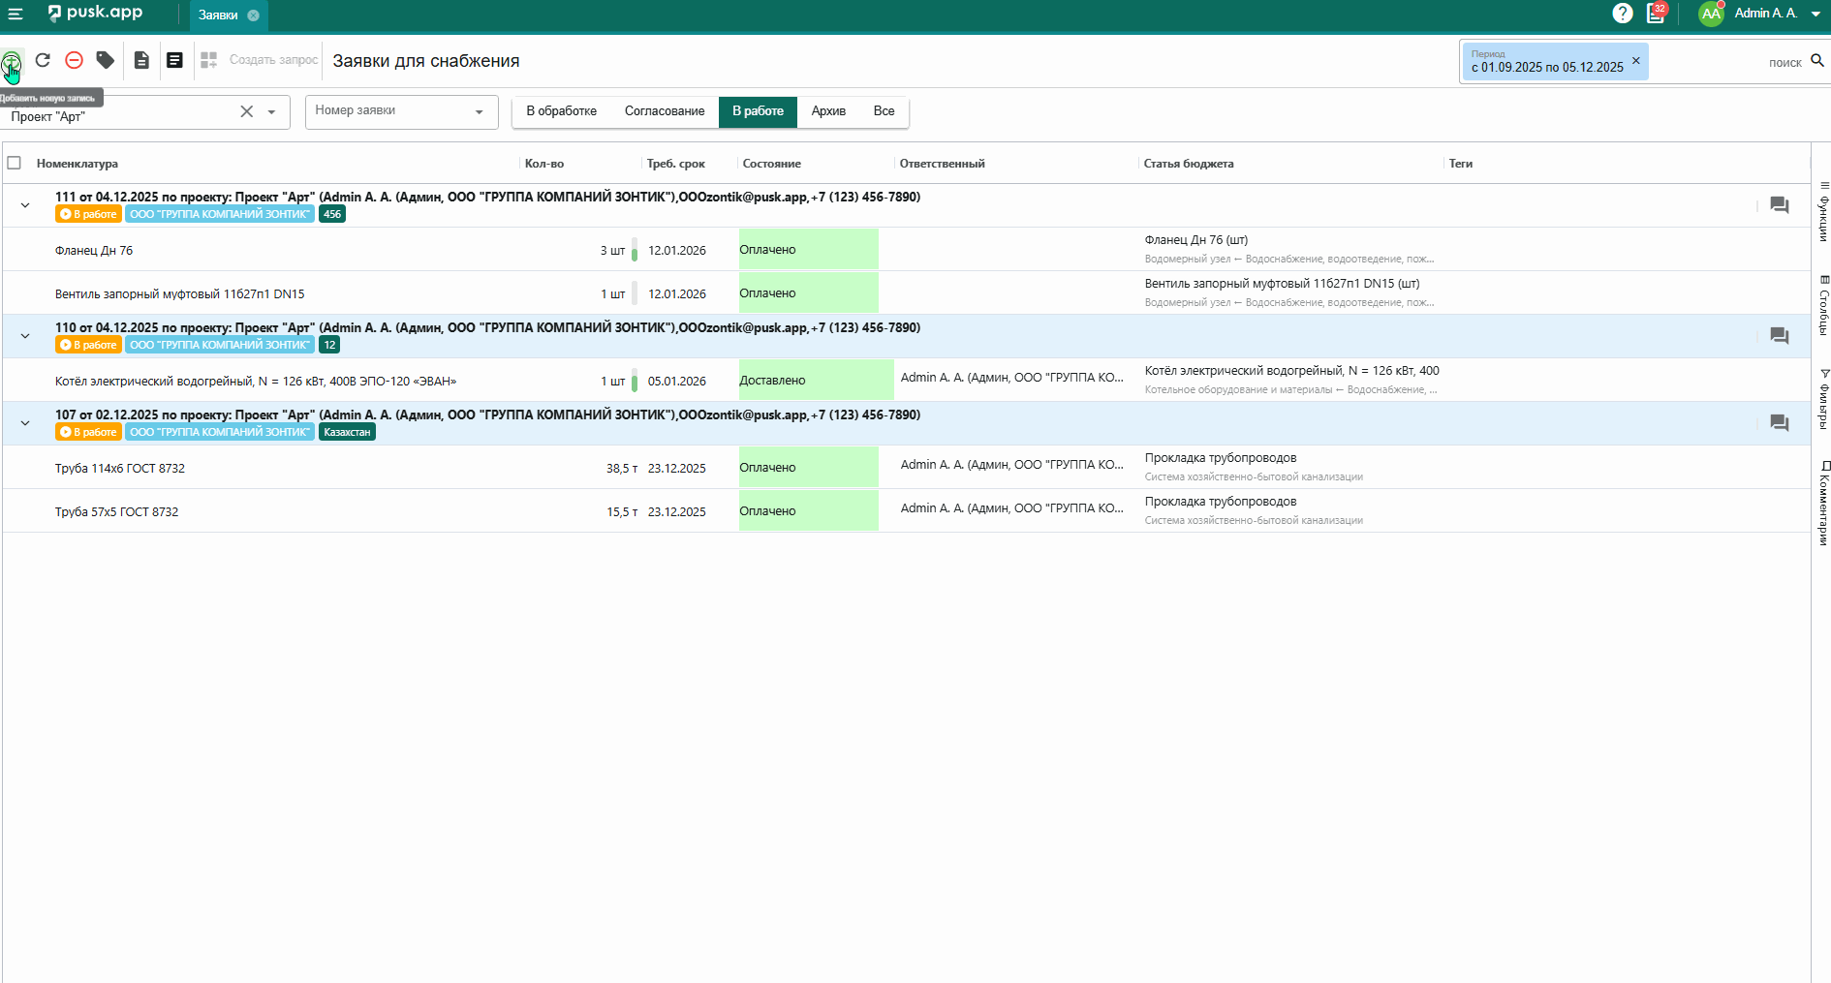The image size is (1831, 983).
Task: Open the Фильтры side panel
Action: click(x=1823, y=399)
